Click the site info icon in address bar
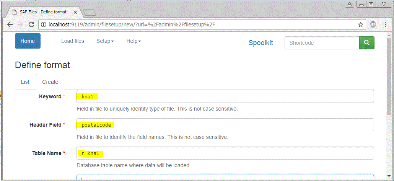394x181 pixels. (44, 24)
